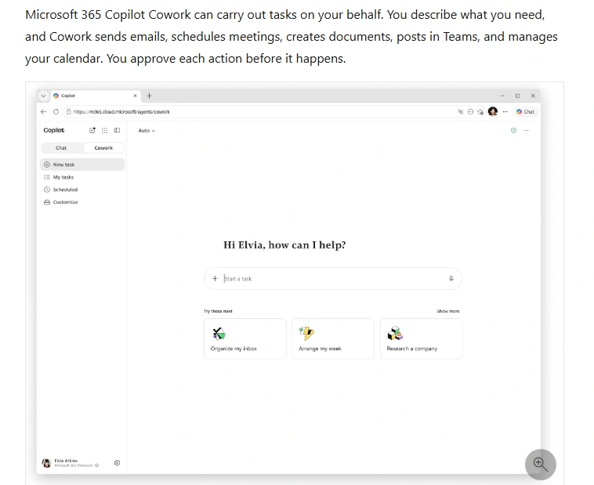Click the Copilot heading in sidebar
Image resolution: width=594 pixels, height=485 pixels.
54,130
